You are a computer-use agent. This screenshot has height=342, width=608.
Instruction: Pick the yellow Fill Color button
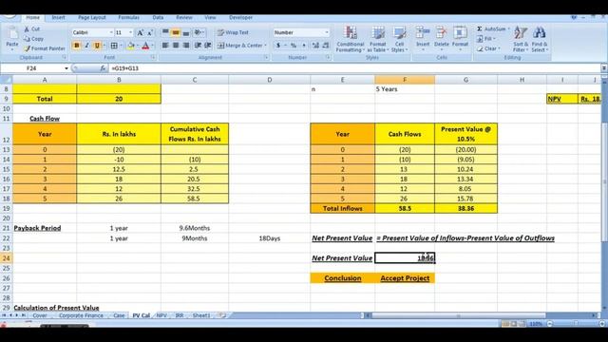tap(131, 46)
